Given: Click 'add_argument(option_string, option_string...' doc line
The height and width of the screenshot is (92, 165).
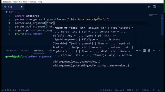Looking at the screenshot, I should point(91,65).
